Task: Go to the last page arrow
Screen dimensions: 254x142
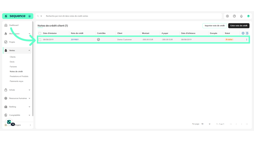Action: coord(247,124)
